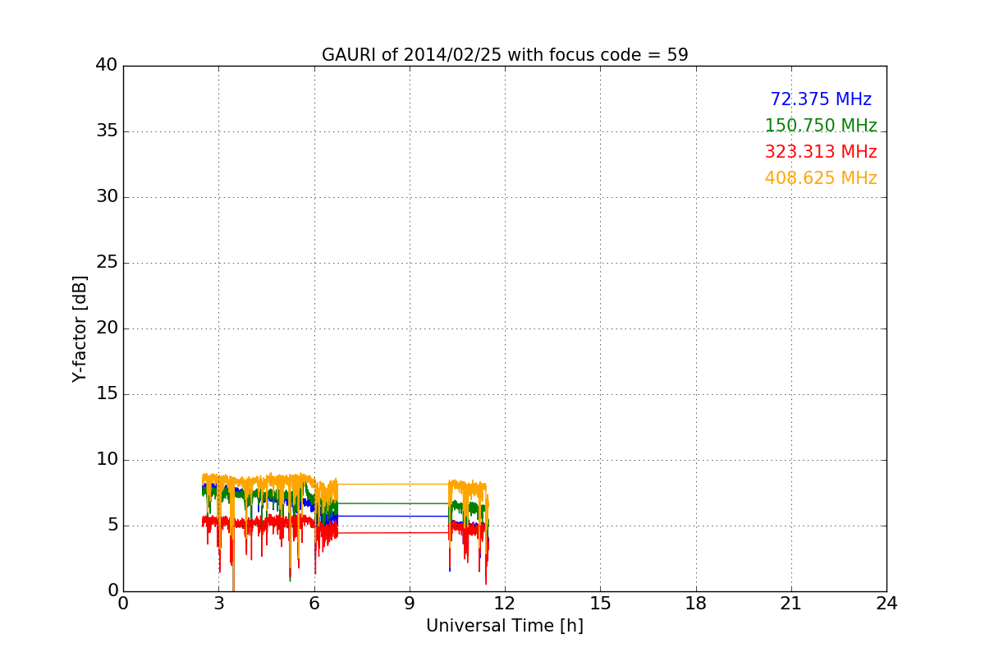Click the y-axis tick label 35
Image resolution: width=985 pixels, height=657 pixels.
(107, 131)
